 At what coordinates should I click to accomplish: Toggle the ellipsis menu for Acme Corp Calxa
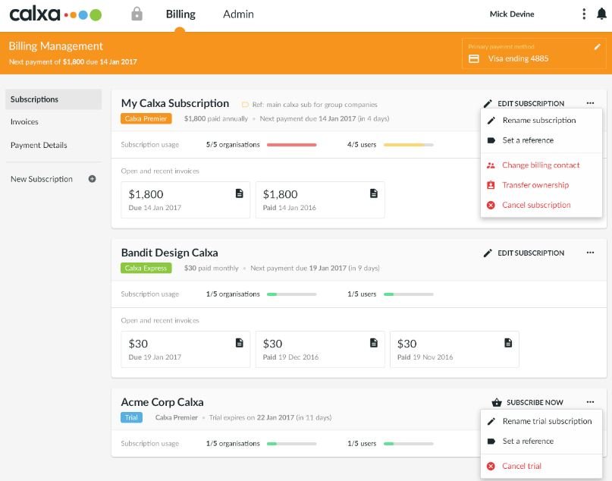[590, 402]
